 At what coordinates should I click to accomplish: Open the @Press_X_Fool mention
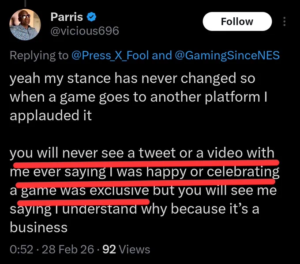point(110,55)
